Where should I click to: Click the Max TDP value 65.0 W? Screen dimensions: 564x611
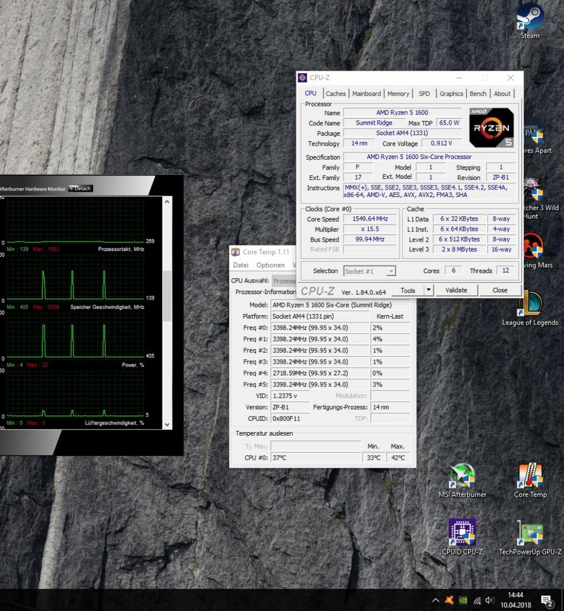[449, 123]
